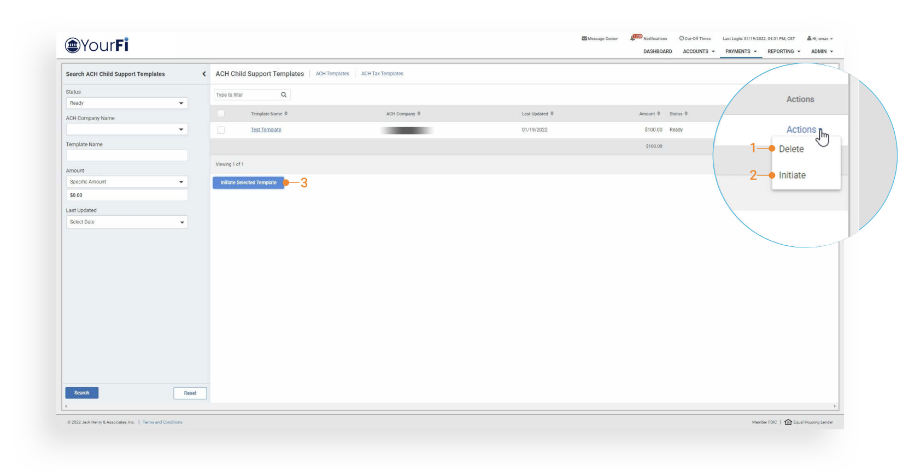This screenshot has height=473, width=903.
Task: Open the Last Updated Select Date dropdown
Action: coord(127,222)
